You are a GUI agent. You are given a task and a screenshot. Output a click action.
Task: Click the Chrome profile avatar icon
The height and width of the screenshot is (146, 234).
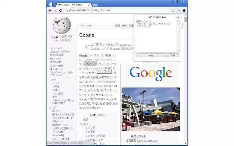(x=51, y=4)
